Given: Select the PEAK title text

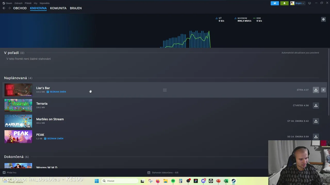Looking at the screenshot, I should [40, 135].
